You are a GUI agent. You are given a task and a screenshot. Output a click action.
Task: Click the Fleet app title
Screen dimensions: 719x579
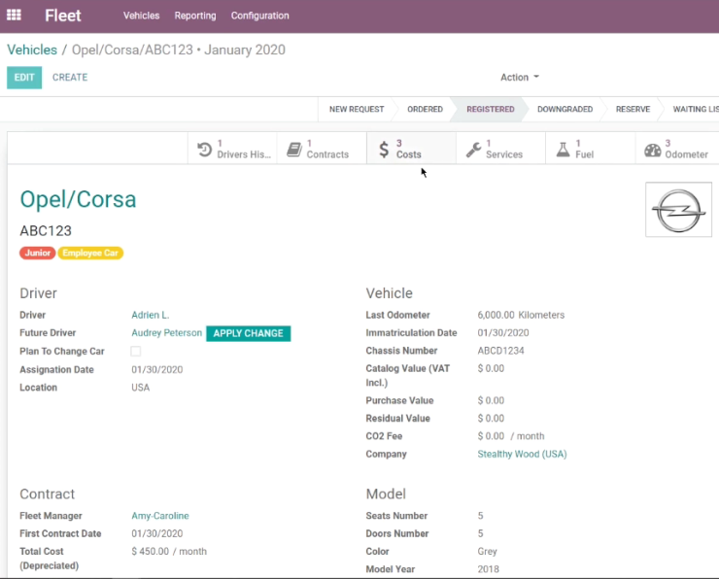(63, 16)
